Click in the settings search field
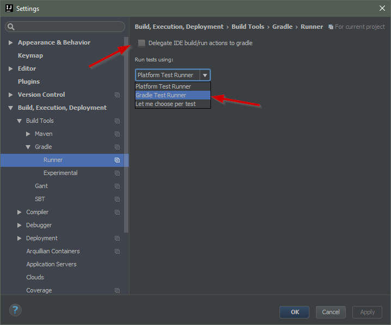The height and width of the screenshot is (325, 391). [x=65, y=27]
